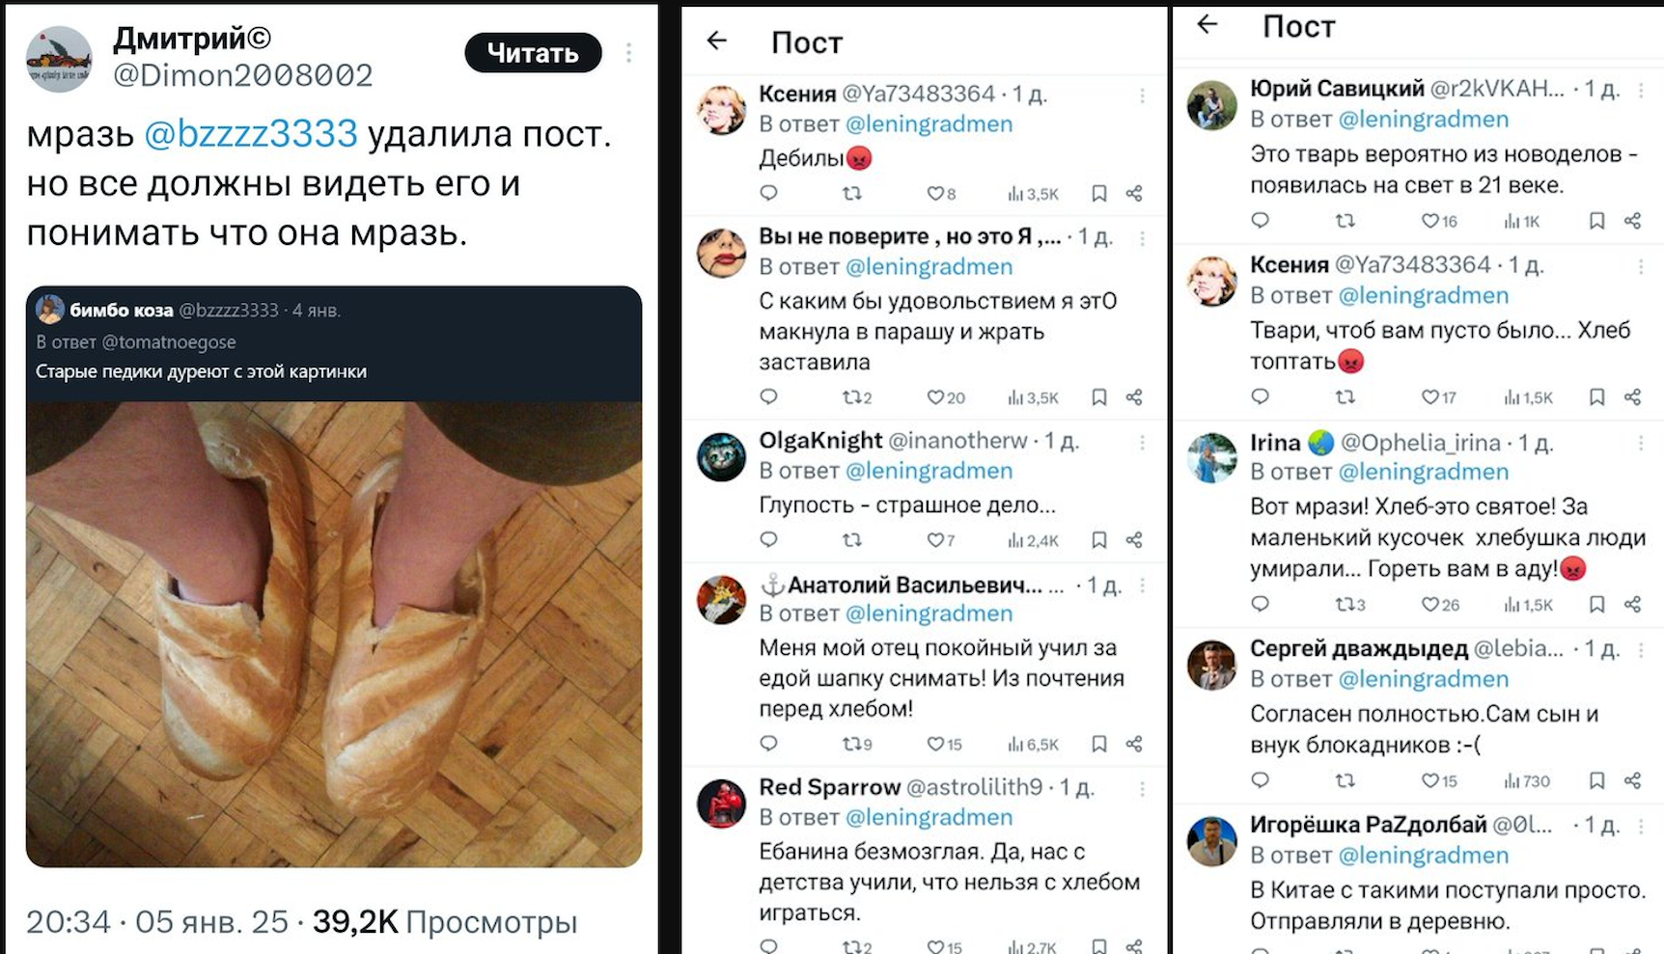Viewport: 1664px width, 954px height.
Task: Reply to Сергей дваждыдед's comment
Action: 1260,780
